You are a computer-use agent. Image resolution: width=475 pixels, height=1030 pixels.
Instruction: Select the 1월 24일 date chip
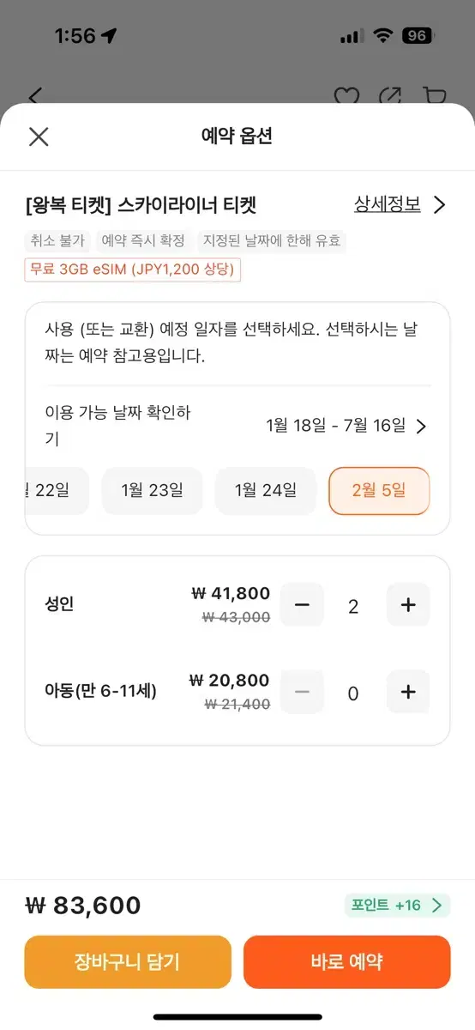266,491
